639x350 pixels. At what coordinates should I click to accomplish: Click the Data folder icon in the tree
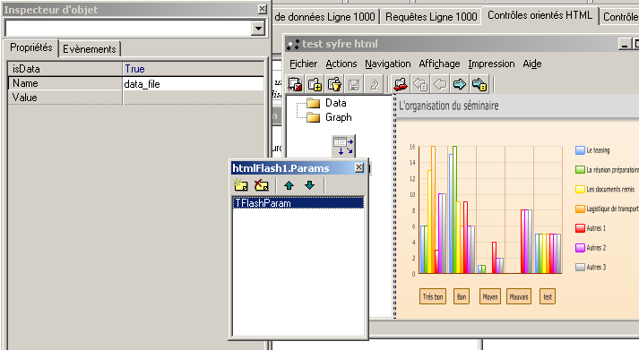pyautogui.click(x=313, y=103)
